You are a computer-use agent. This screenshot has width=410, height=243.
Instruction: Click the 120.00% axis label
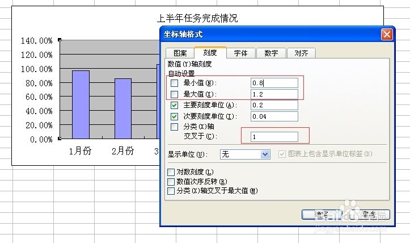[x=37, y=55]
